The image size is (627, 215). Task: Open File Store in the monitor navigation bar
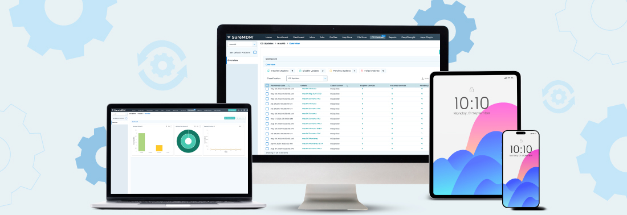pyautogui.click(x=362, y=37)
